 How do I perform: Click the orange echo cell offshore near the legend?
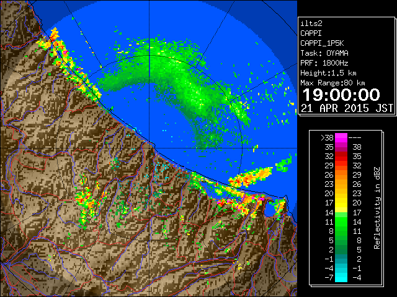(x=249, y=177)
